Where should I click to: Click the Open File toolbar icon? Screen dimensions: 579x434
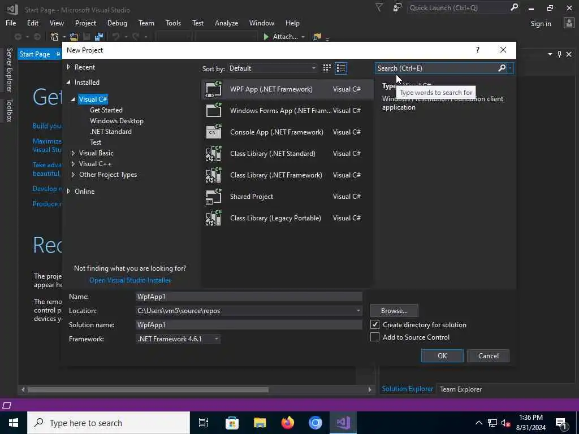tap(74, 37)
